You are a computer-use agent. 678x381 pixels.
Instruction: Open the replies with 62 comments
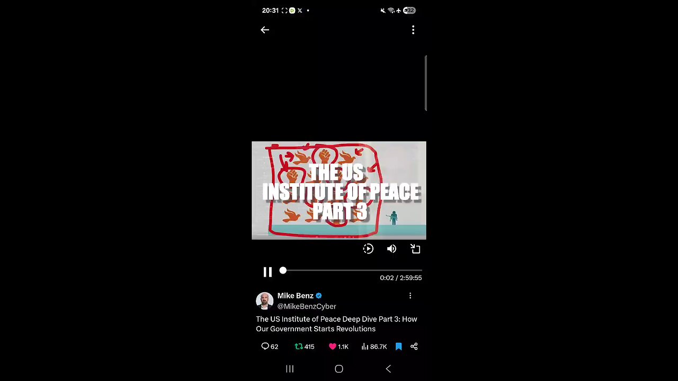270,347
